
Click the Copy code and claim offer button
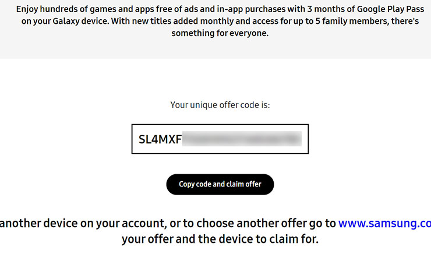220,184
